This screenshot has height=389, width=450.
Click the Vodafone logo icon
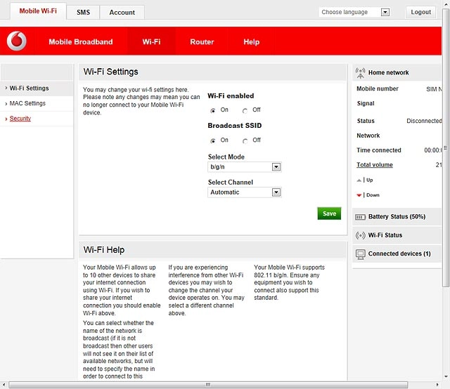17,41
